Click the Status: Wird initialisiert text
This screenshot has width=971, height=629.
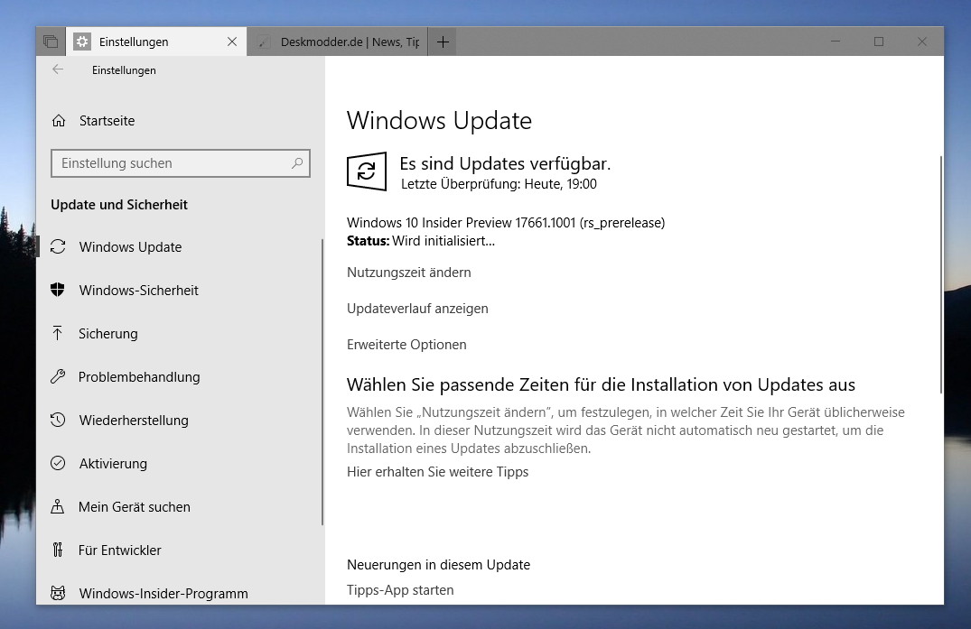click(421, 241)
